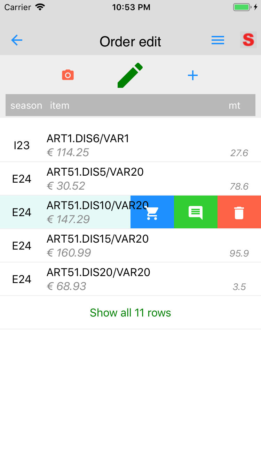
Task: Expand list via Show all 11 rows
Action: coord(130,313)
